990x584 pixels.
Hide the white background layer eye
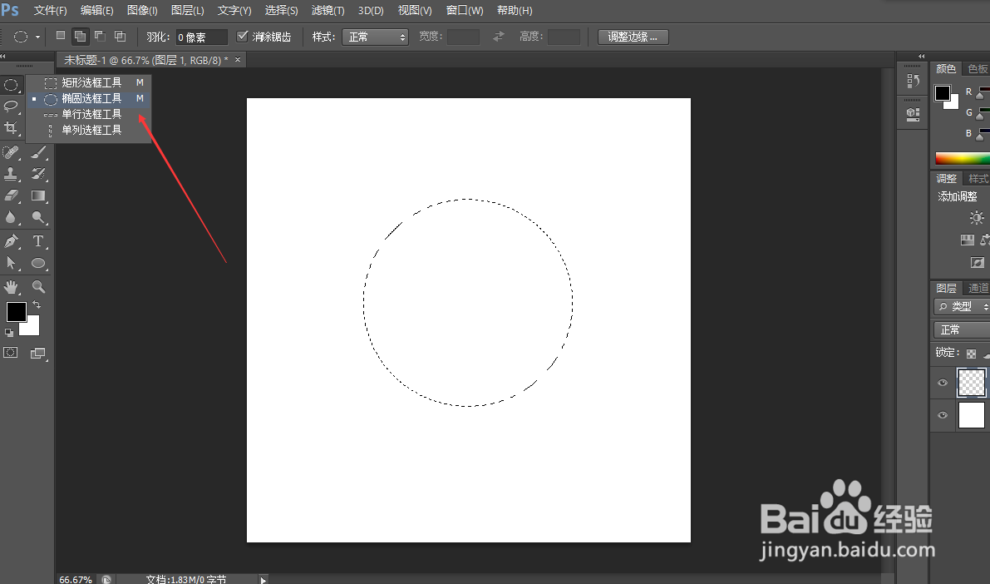[943, 415]
